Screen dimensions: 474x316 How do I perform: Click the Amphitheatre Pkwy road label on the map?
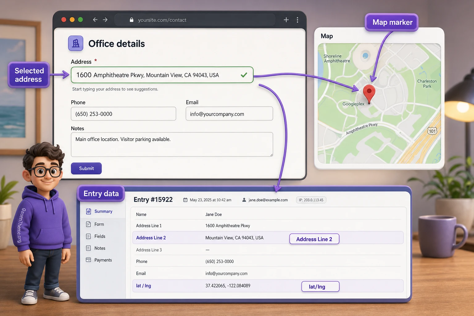pos(362,129)
